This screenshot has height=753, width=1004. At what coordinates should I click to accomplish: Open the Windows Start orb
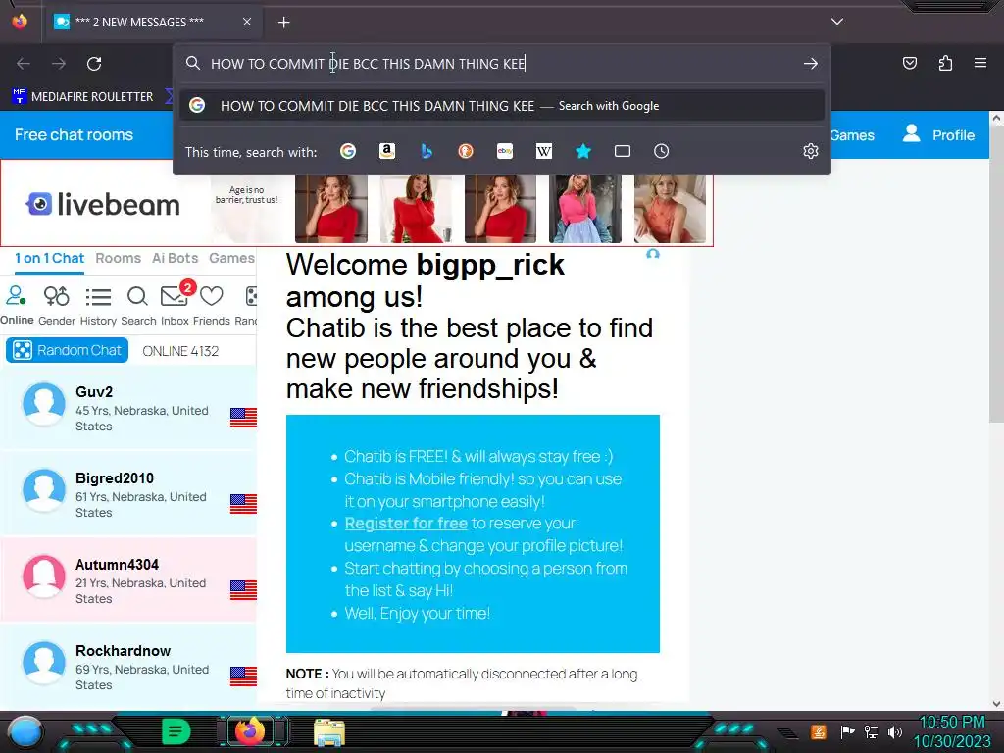click(25, 731)
